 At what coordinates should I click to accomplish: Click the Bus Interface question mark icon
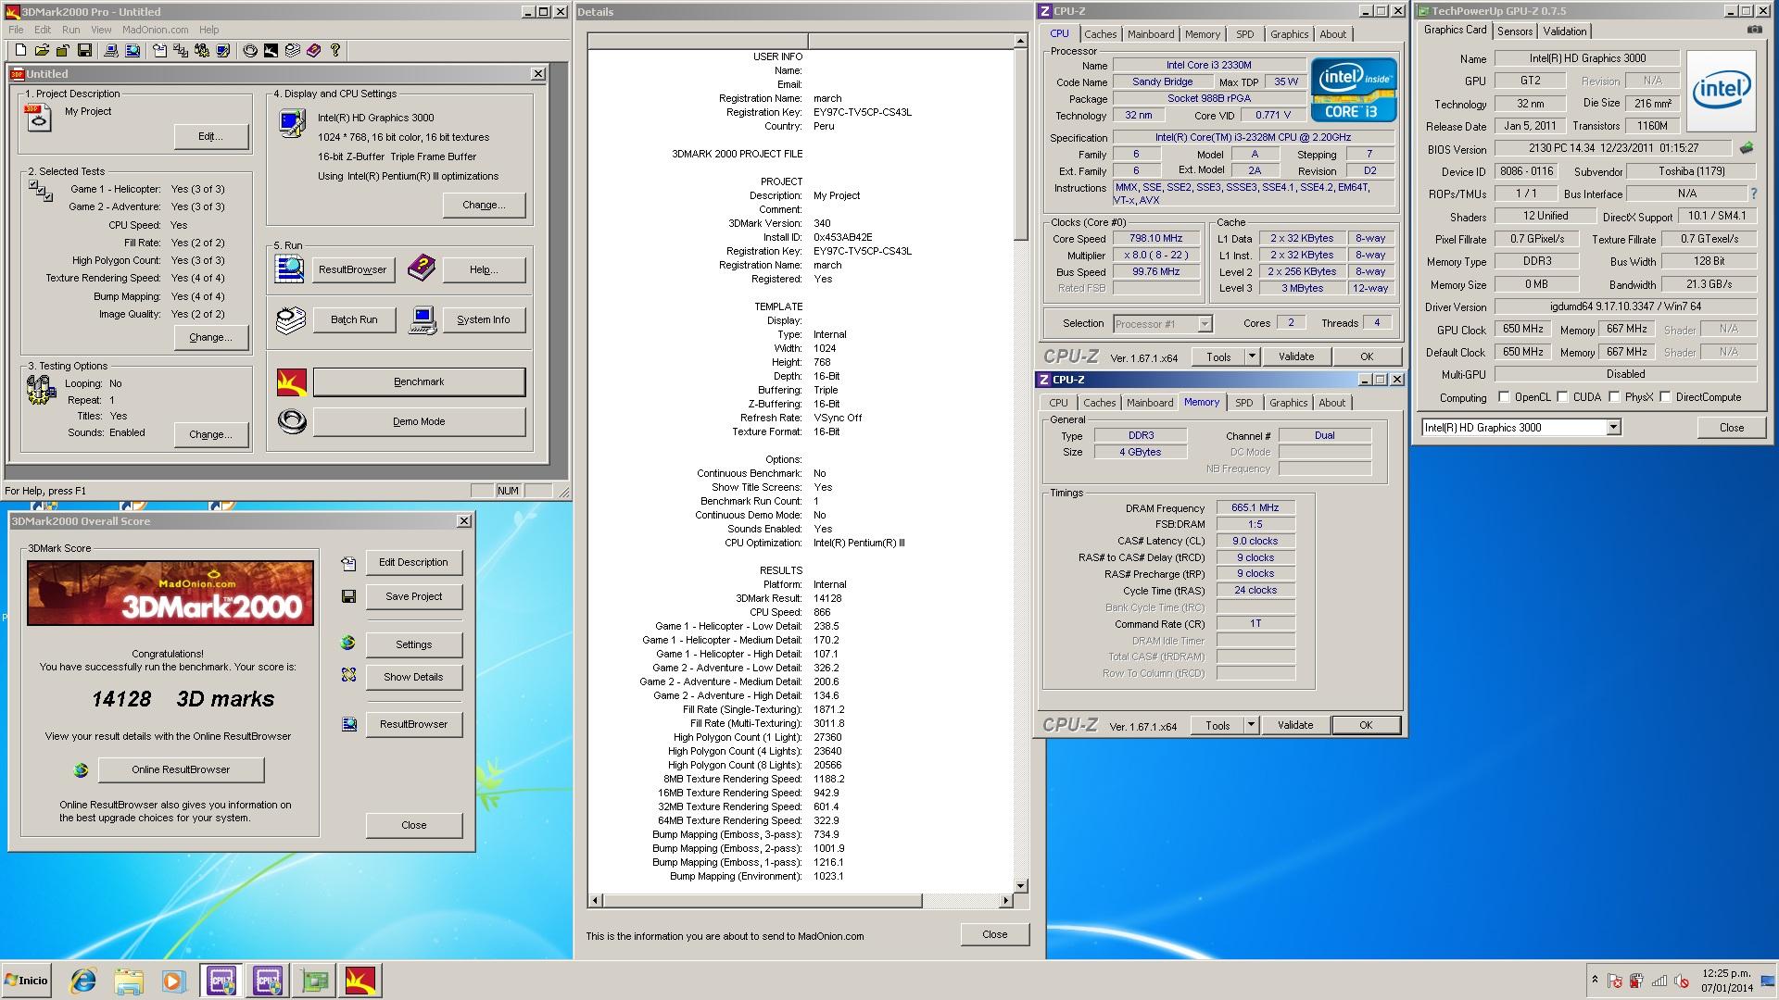(x=1753, y=194)
